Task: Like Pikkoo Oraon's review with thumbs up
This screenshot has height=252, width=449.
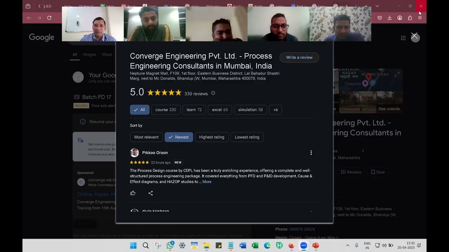Action: [133, 193]
